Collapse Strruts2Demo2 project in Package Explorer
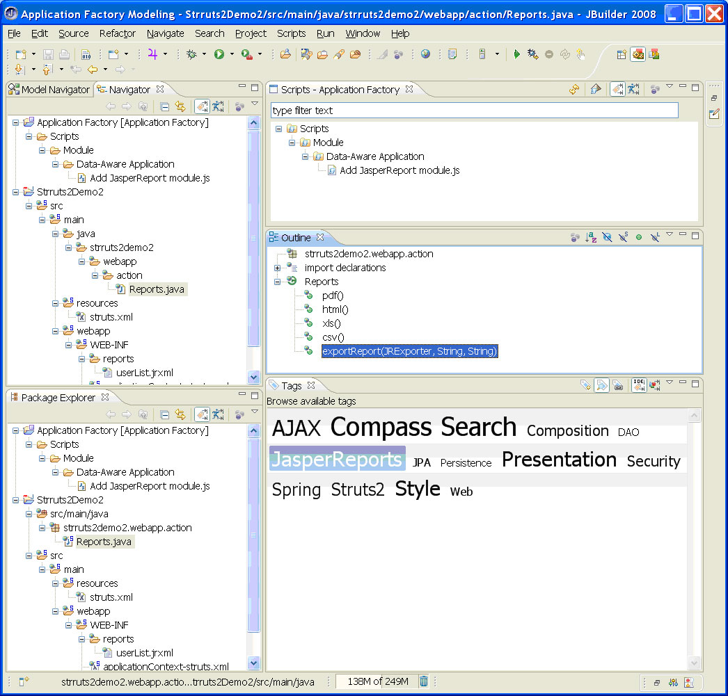This screenshot has width=728, height=696. click(x=16, y=500)
